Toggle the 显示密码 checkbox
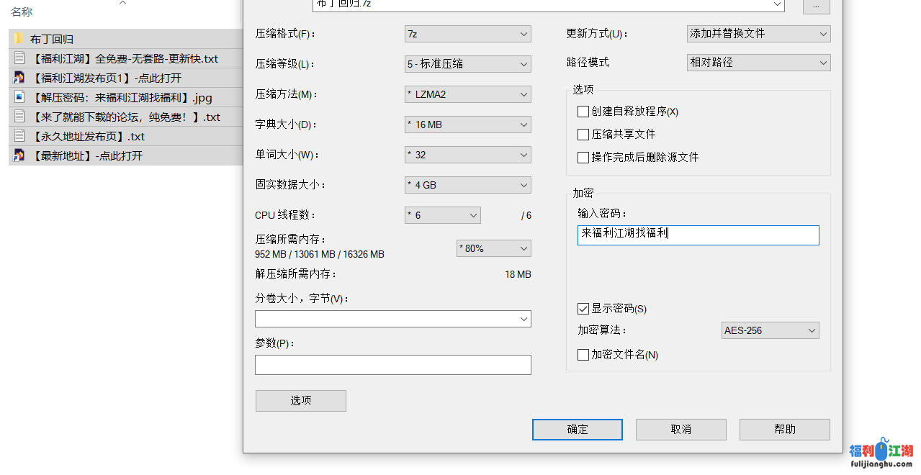 (x=583, y=309)
